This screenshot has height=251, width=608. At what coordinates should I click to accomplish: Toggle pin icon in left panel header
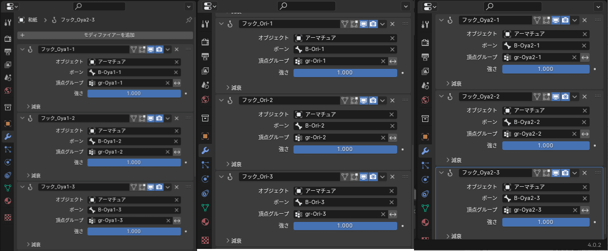(x=189, y=20)
